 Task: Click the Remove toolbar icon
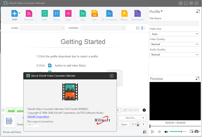tap(29, 13)
